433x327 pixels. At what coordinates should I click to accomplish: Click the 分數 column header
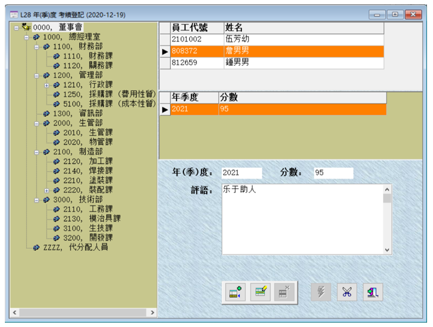303,98
